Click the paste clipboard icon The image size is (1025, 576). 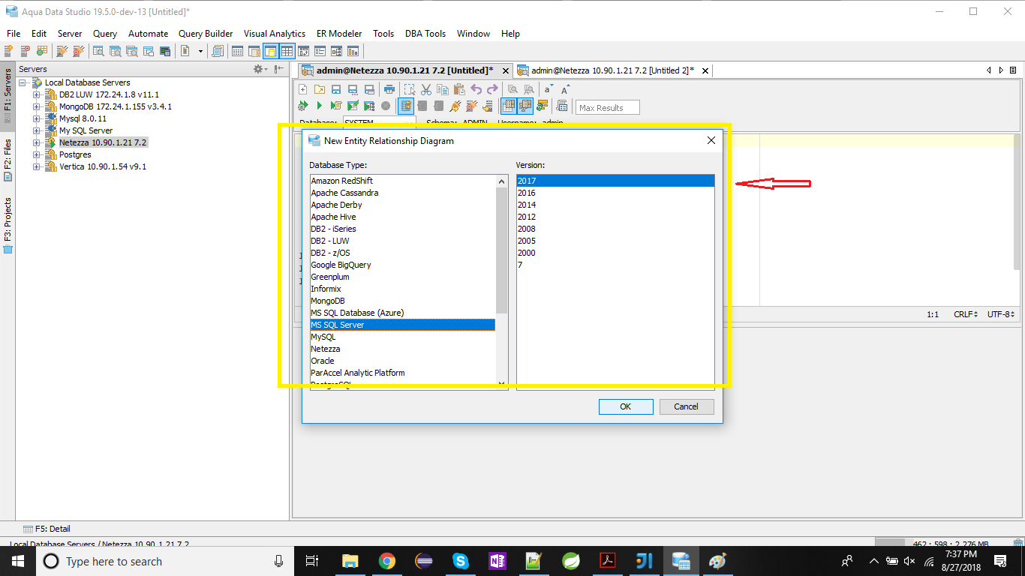point(459,89)
